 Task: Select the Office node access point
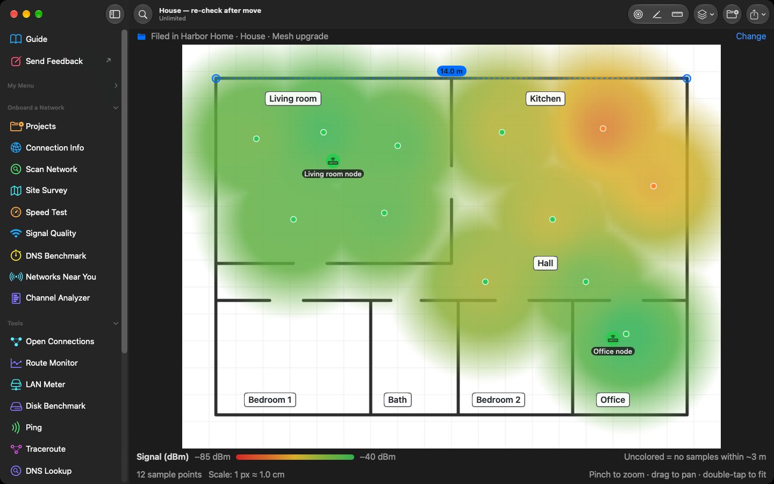pyautogui.click(x=613, y=338)
